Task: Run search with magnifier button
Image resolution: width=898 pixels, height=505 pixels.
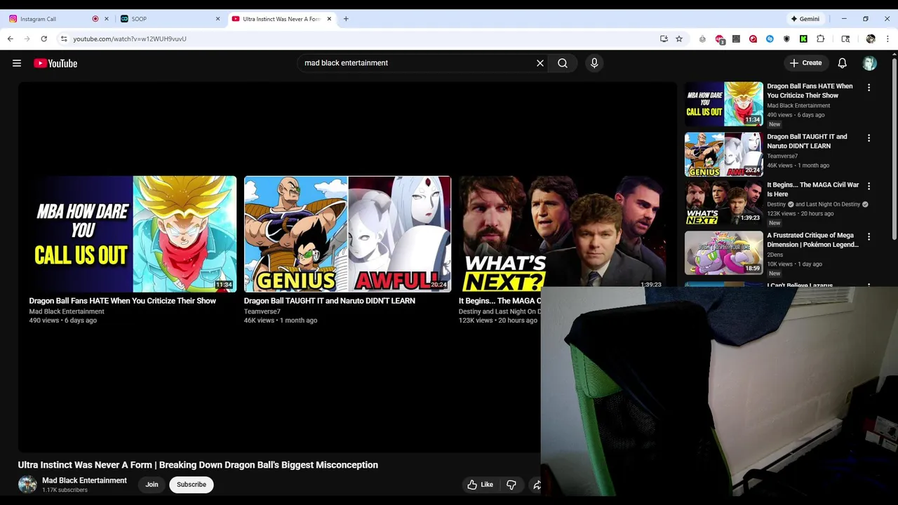Action: pos(563,63)
